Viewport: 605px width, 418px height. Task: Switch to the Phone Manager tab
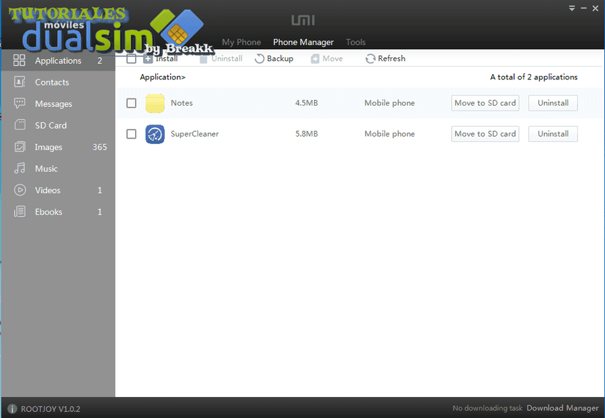click(x=303, y=42)
